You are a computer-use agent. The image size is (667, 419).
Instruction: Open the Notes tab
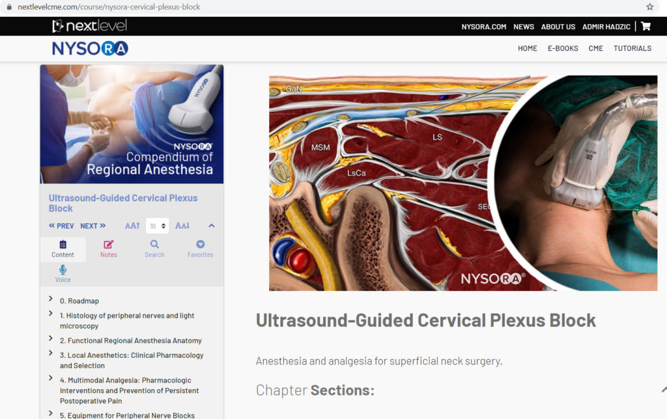[x=109, y=249]
